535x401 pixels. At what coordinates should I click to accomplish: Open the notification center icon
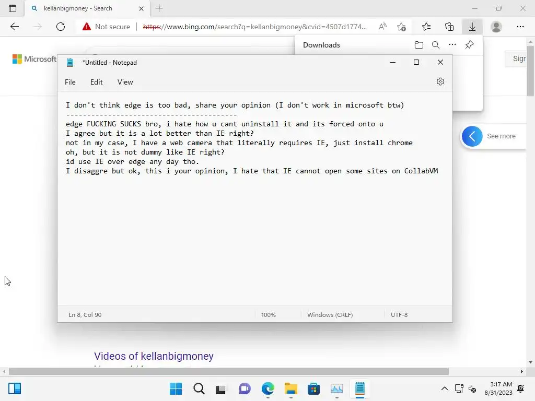(521, 388)
